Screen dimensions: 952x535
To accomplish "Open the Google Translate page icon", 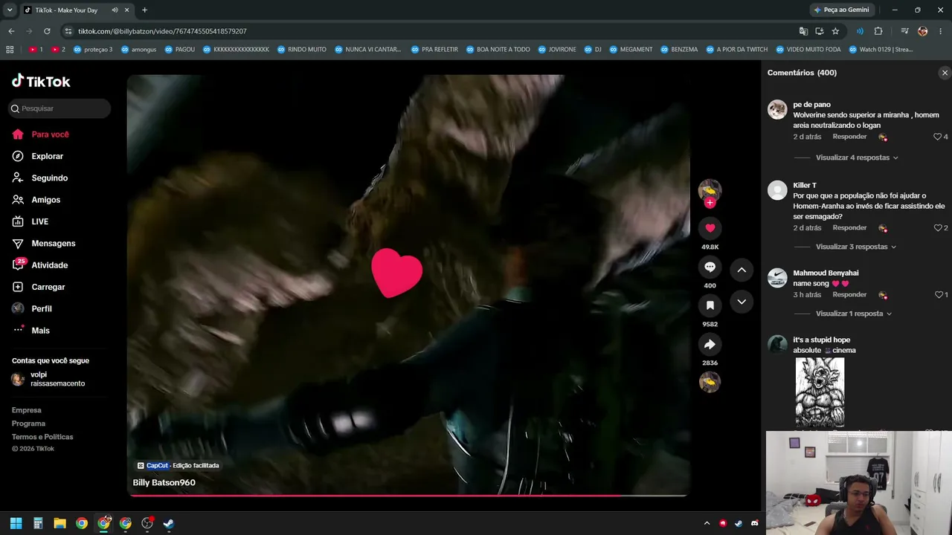I will [x=803, y=31].
